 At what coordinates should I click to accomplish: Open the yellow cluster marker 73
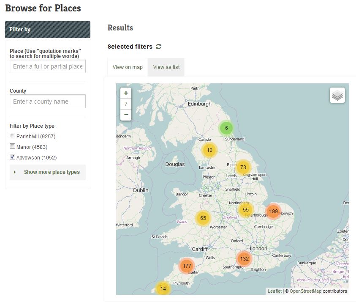243,167
